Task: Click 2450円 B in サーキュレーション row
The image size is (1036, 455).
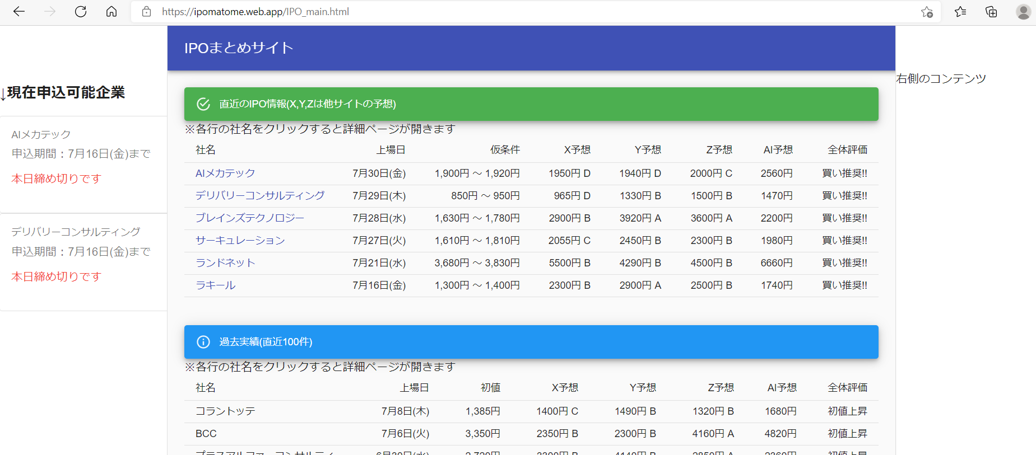Action: (640, 241)
